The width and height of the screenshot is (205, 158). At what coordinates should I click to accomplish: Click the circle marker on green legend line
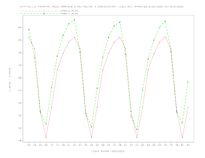click(44, 14)
